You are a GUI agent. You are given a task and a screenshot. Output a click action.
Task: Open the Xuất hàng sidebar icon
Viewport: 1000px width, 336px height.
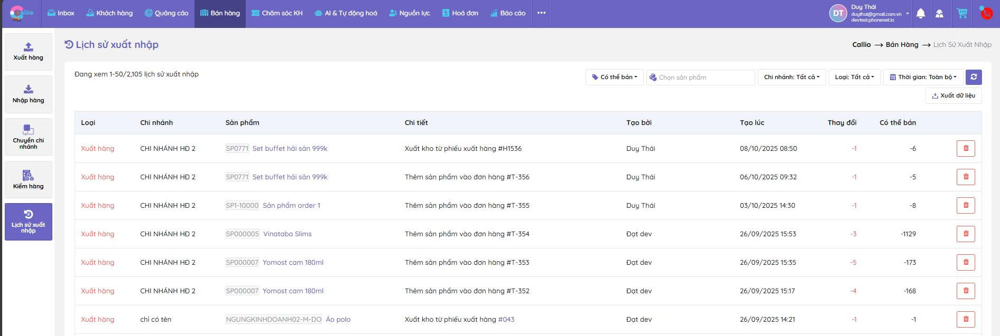click(29, 52)
